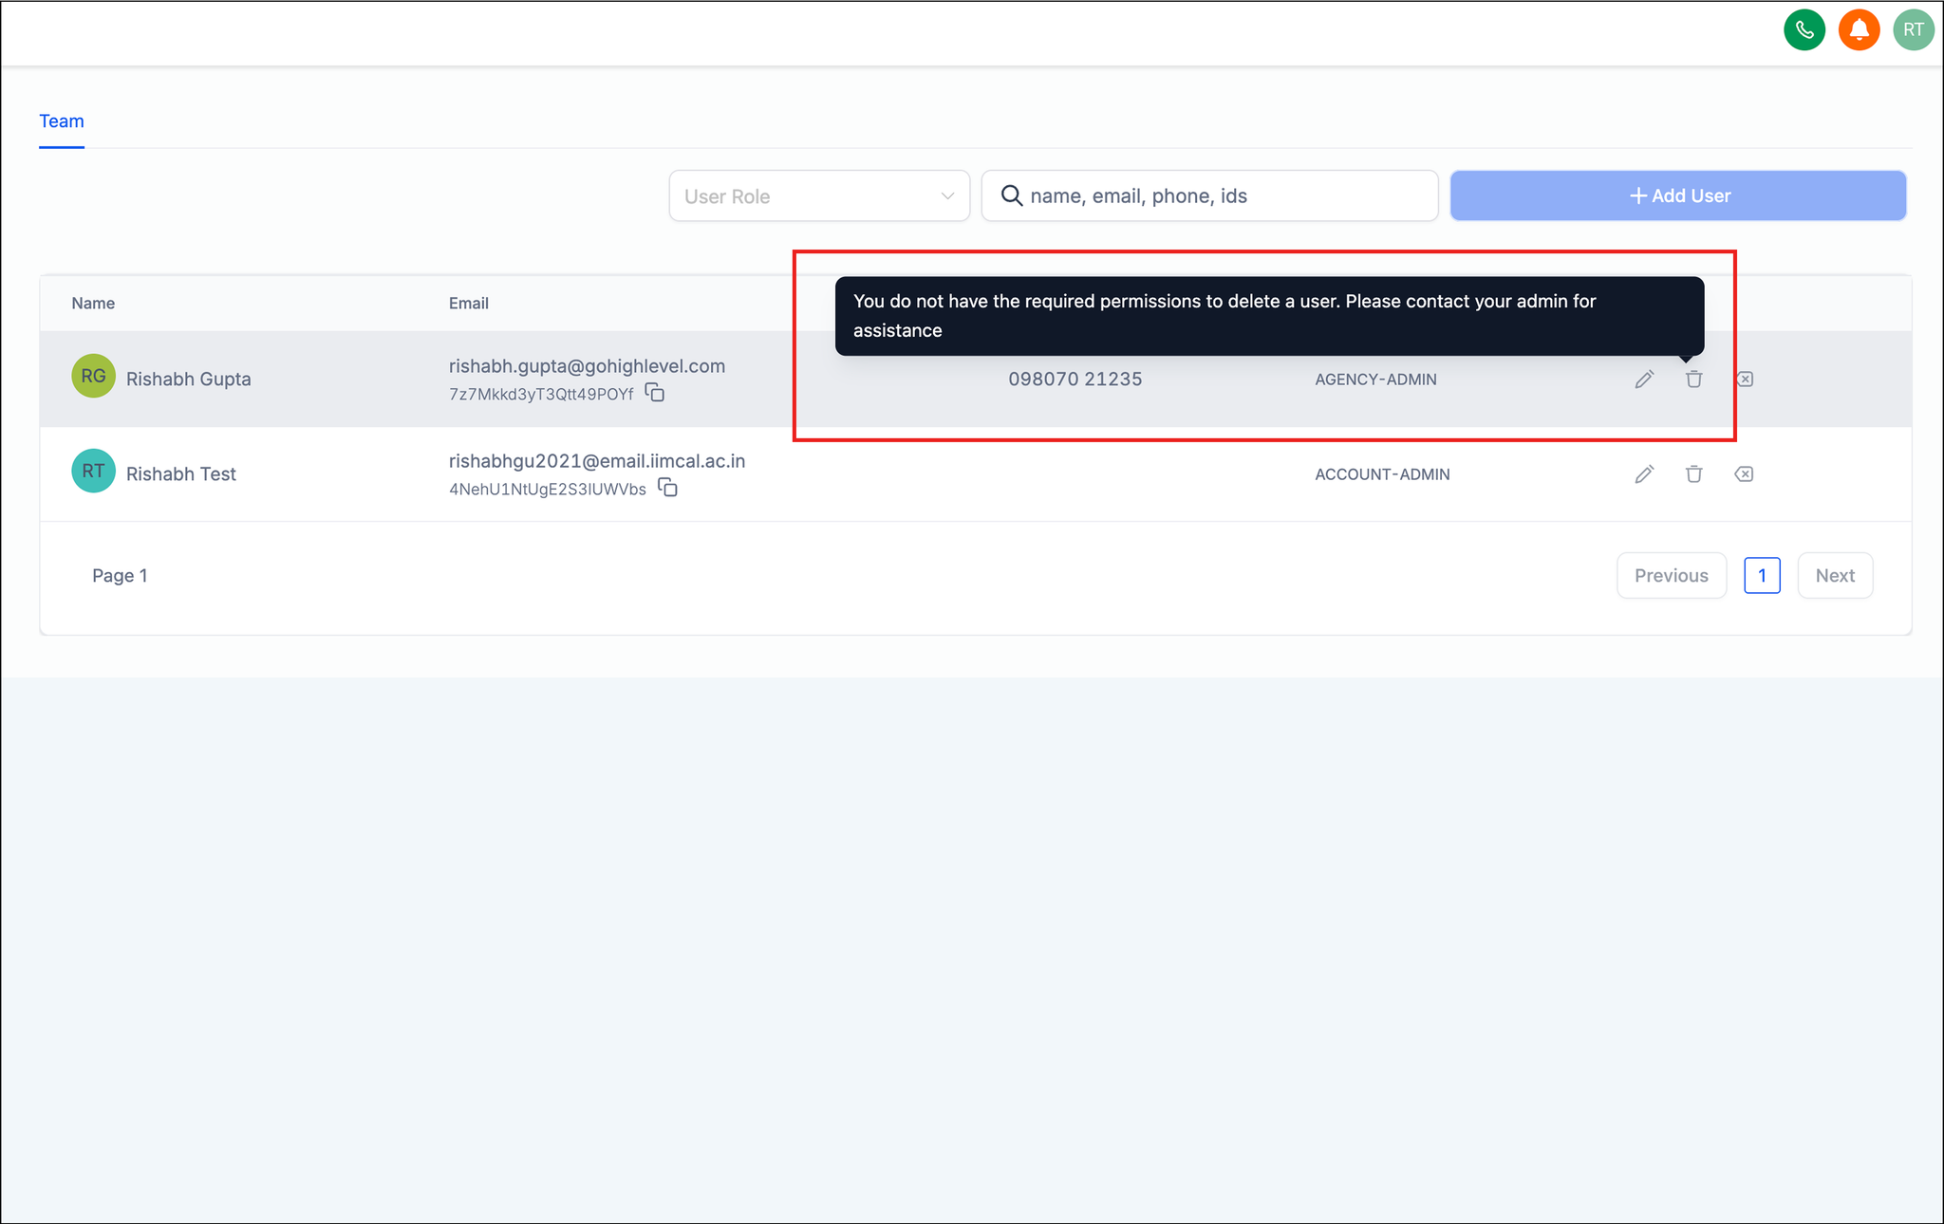Focus the name, email, phone search field

(x=1209, y=195)
